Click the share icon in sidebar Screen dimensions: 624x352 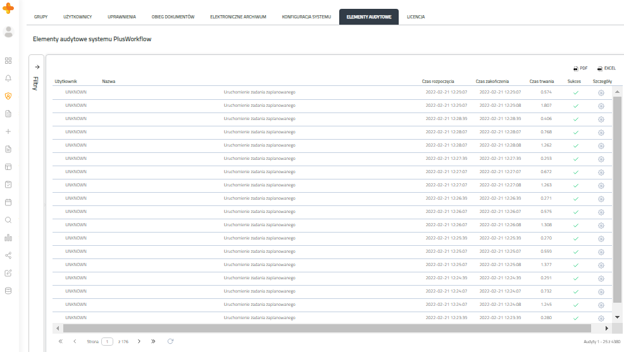pyautogui.click(x=8, y=255)
